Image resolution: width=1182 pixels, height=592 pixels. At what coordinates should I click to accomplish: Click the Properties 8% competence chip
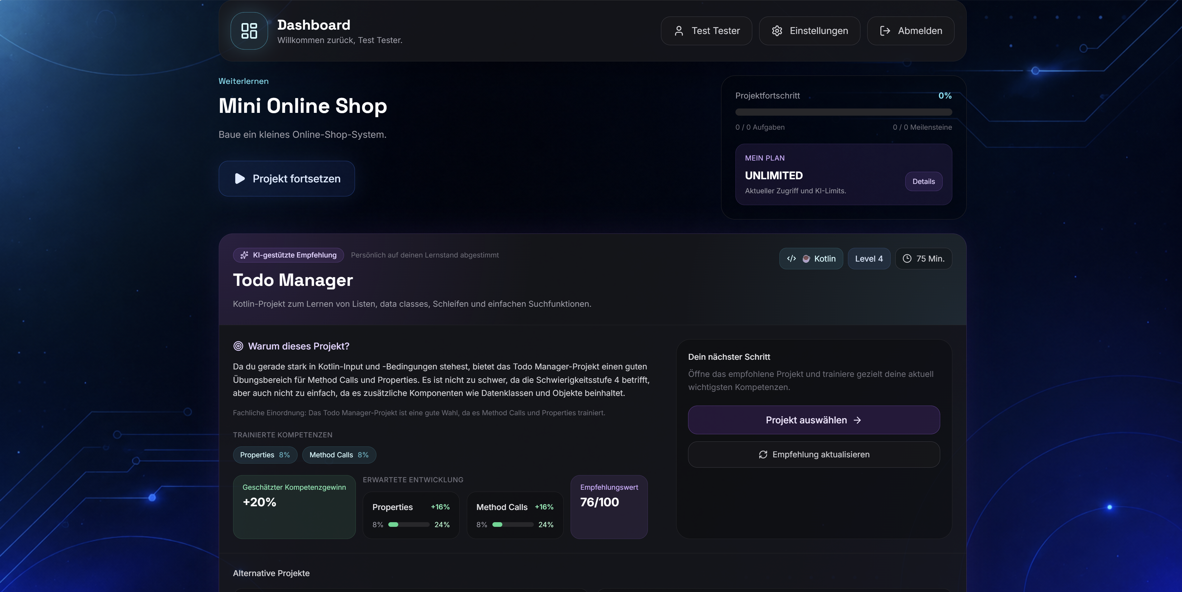tap(265, 455)
